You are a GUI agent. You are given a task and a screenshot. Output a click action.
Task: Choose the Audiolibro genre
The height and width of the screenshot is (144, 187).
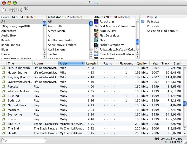coord(22,35)
